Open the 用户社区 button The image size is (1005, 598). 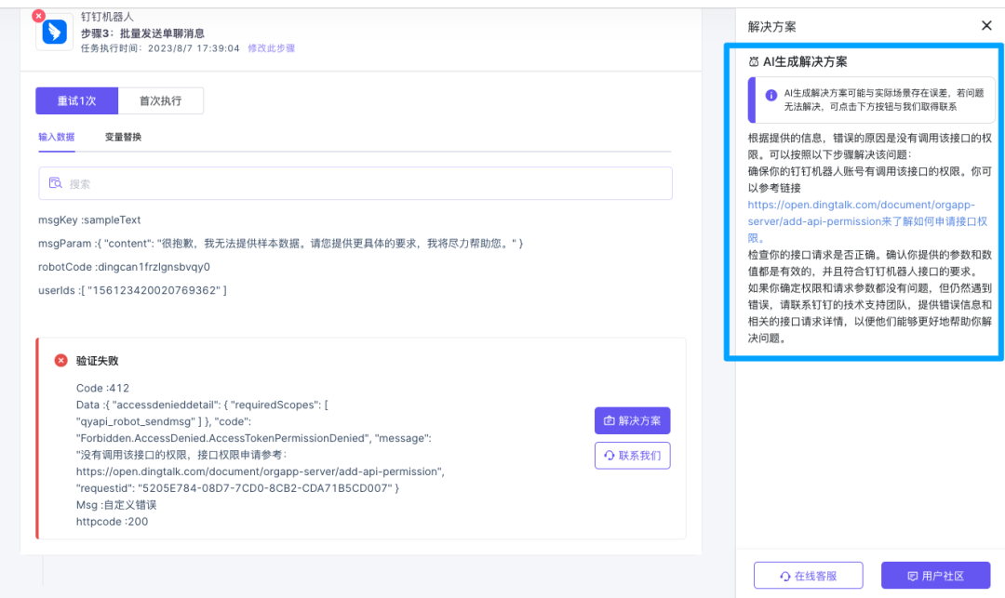936,576
